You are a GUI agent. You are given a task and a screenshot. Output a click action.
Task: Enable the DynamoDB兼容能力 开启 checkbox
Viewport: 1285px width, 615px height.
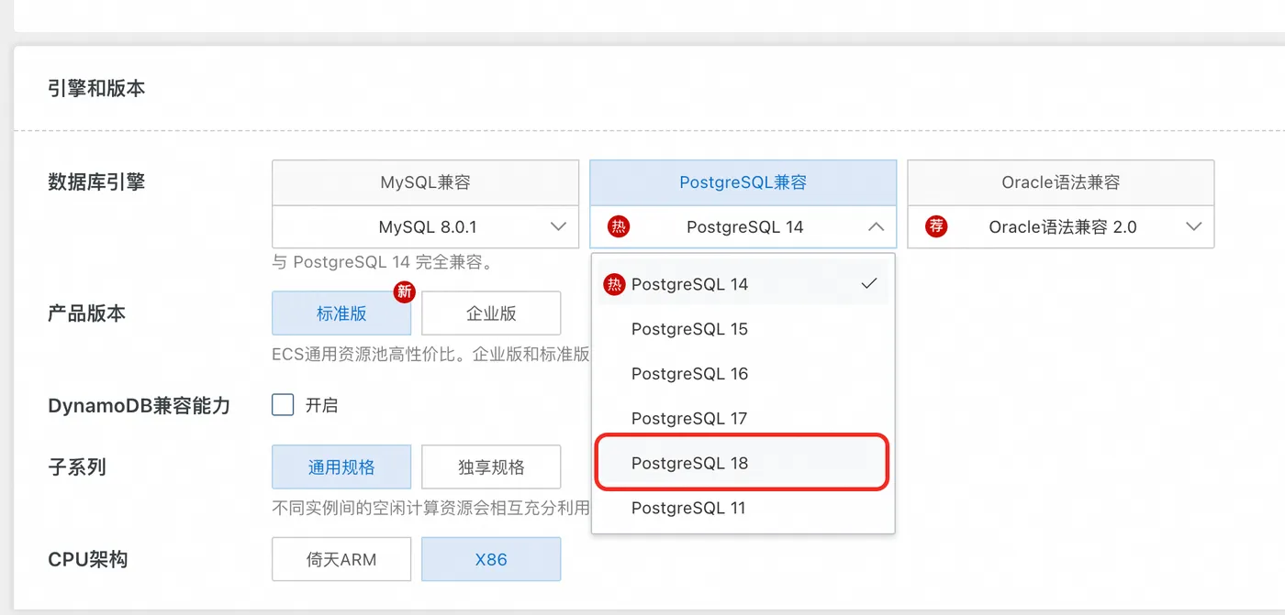(283, 405)
